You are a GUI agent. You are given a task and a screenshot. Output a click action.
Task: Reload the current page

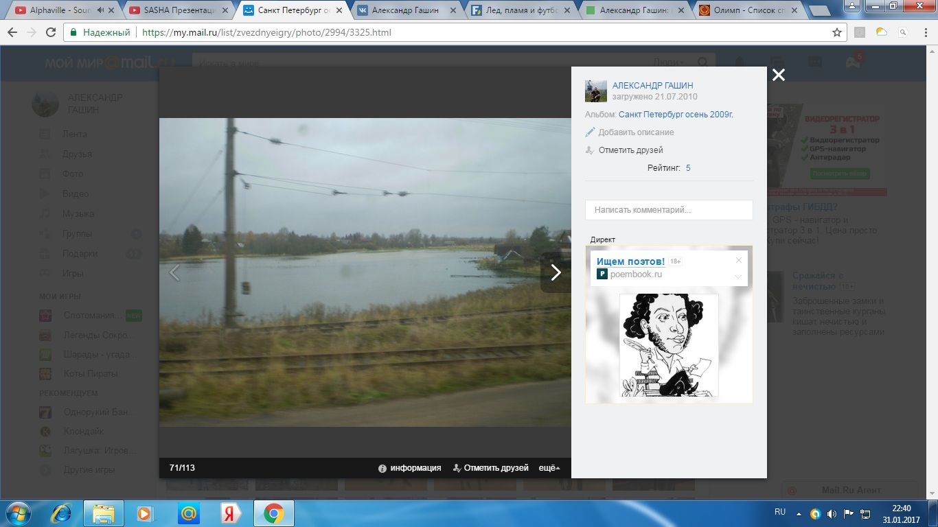[51, 32]
